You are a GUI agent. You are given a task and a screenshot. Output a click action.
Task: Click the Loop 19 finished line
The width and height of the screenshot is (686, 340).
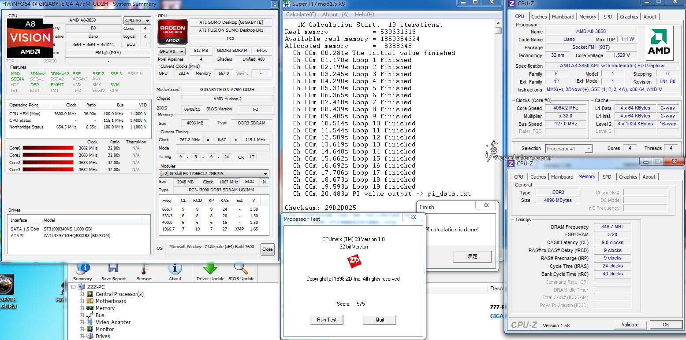click(354, 186)
